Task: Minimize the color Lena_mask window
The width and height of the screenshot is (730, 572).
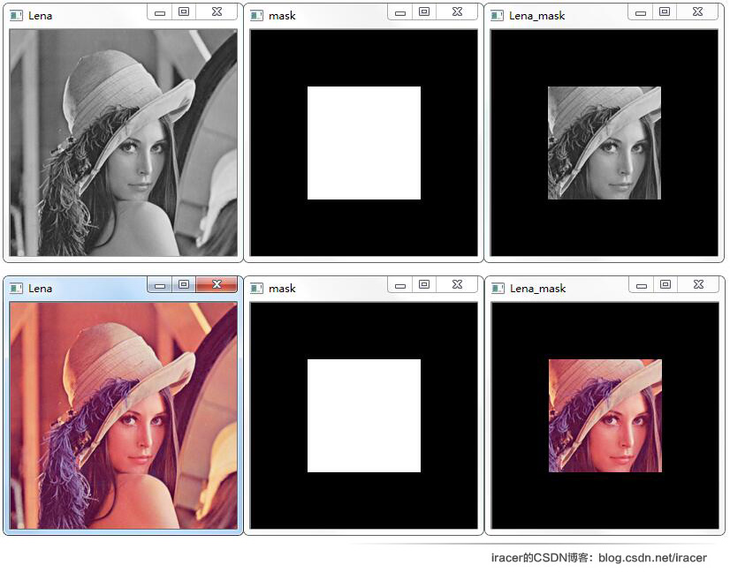Action: point(641,285)
